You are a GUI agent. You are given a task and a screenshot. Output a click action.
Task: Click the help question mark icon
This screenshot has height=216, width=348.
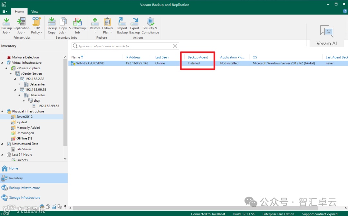(x=345, y=11)
